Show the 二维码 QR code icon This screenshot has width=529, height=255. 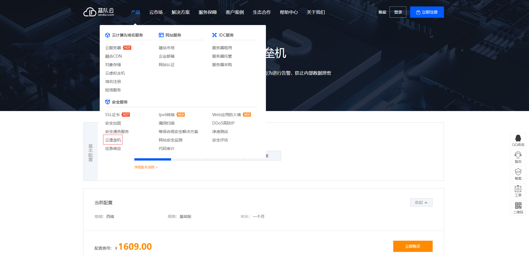pos(518,208)
